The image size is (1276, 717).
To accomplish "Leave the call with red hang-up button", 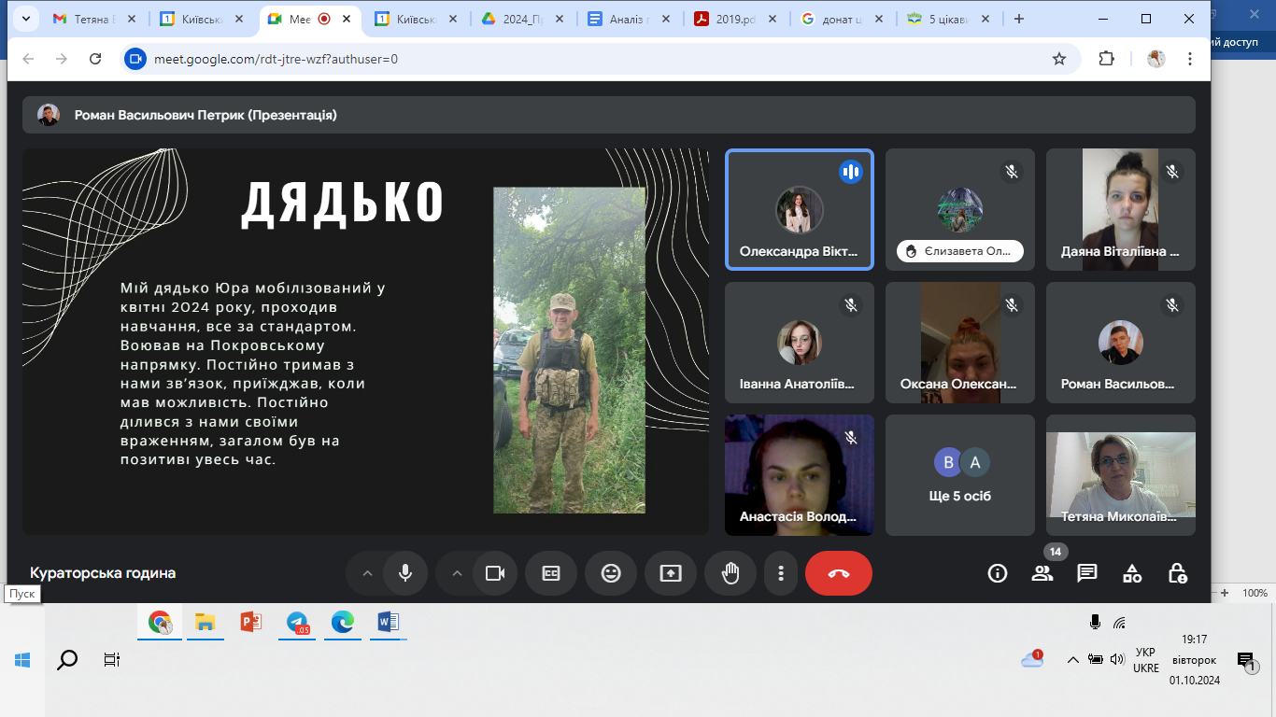I will point(838,573).
